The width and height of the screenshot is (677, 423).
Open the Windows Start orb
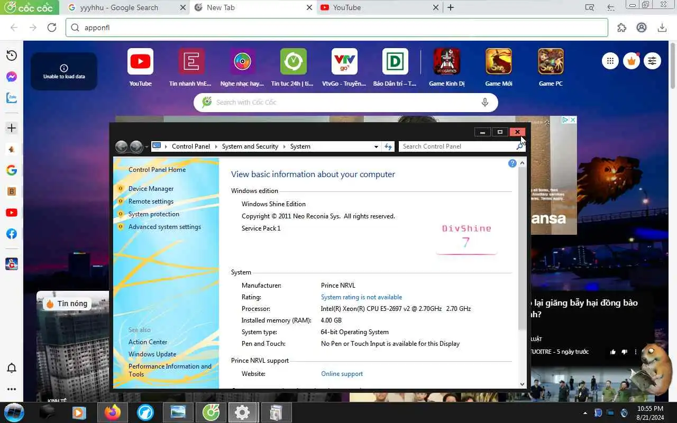tap(13, 412)
